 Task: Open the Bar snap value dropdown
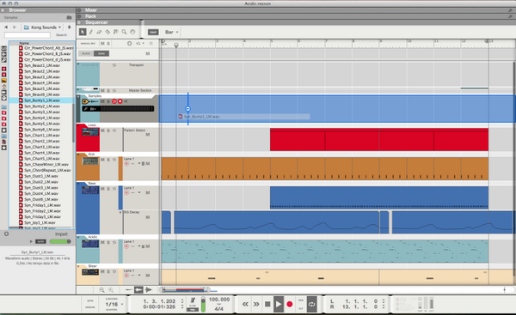click(171, 32)
